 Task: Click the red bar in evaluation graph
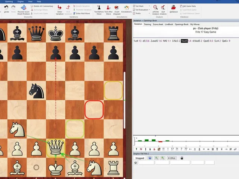(160, 142)
